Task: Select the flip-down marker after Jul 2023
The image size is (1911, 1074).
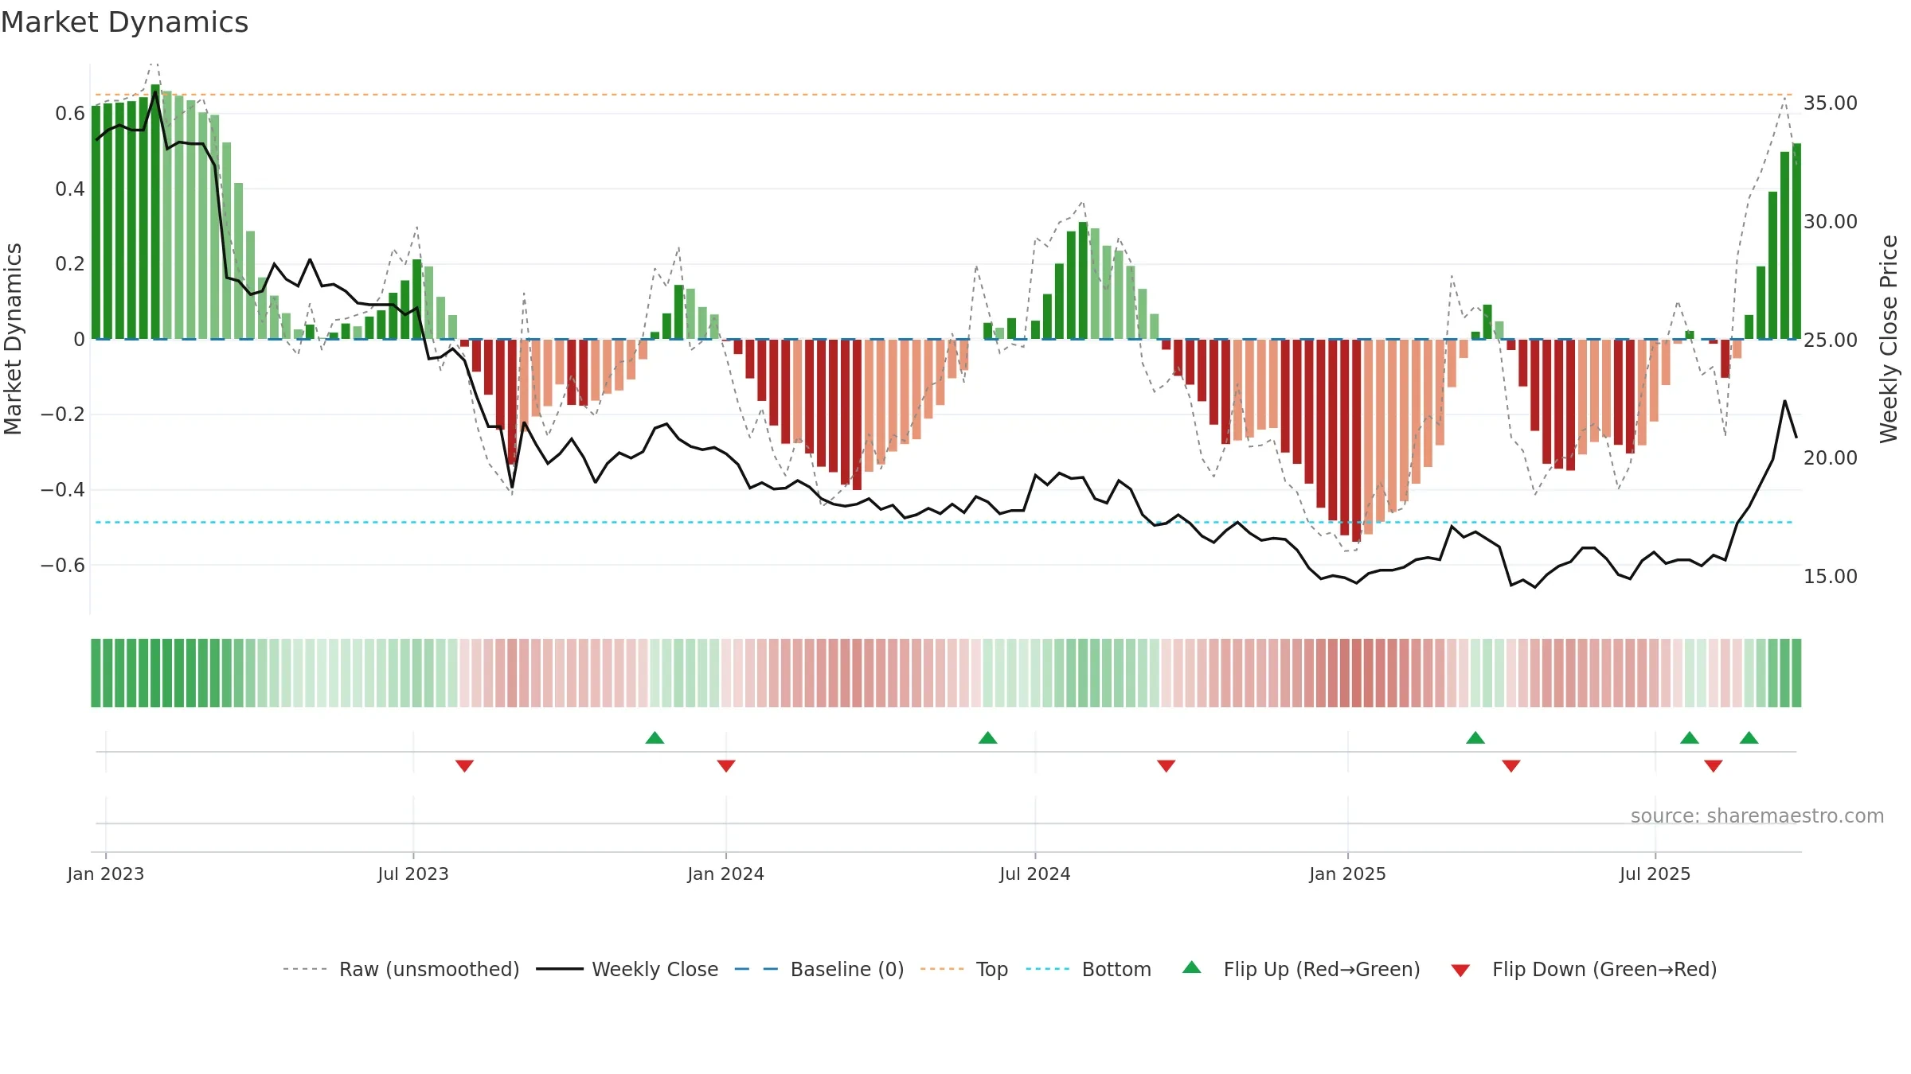Action: 464,765
